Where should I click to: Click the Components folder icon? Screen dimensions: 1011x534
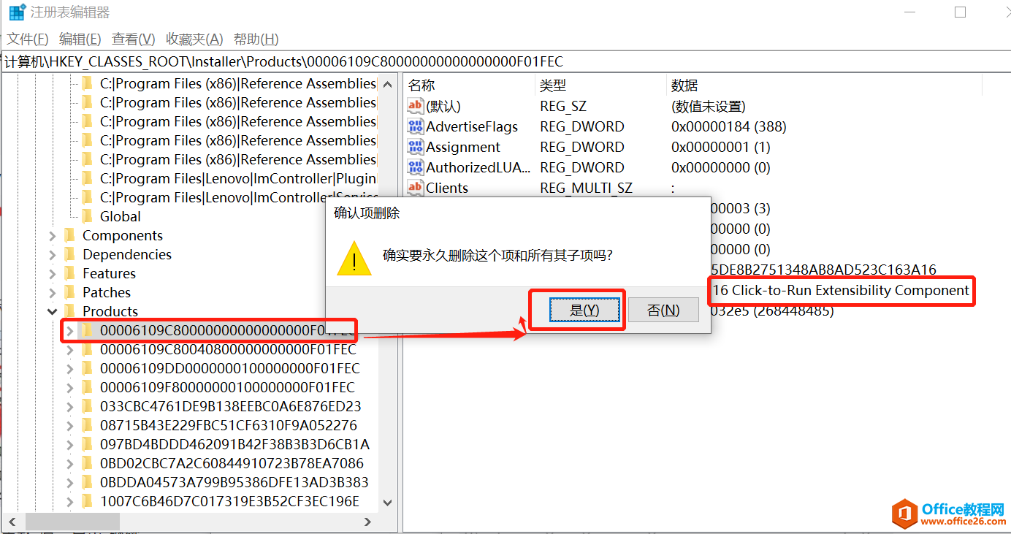pos(70,235)
